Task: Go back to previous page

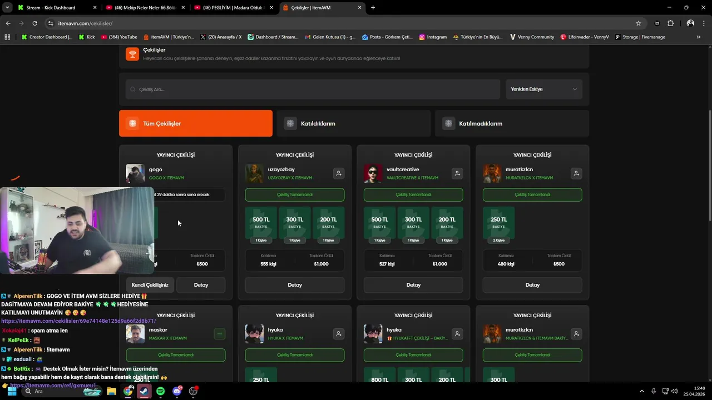Action: (x=8, y=23)
